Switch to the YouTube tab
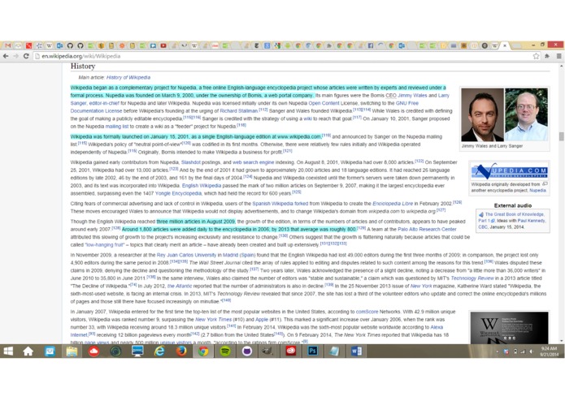The image size is (565, 401). coord(163,45)
